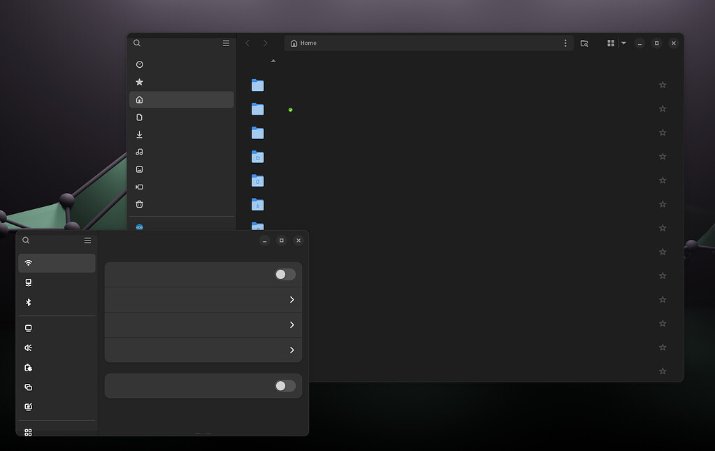
Task: Open Starred files from the sidebar
Action: click(139, 81)
